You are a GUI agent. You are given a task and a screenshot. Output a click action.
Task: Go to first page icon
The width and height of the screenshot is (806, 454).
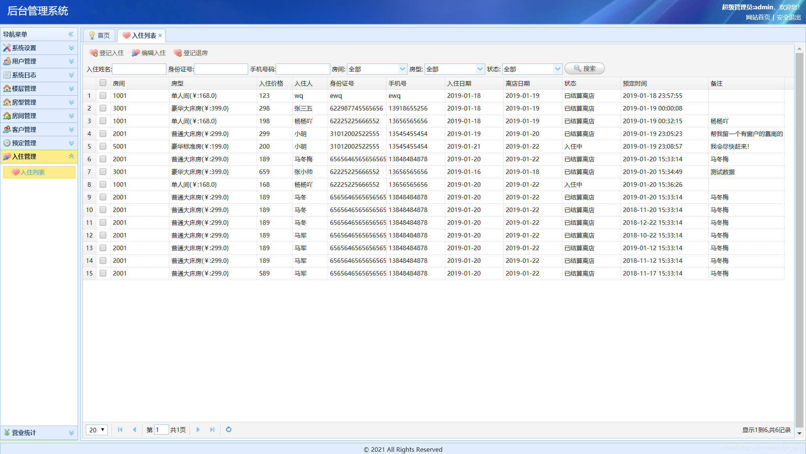click(x=120, y=429)
